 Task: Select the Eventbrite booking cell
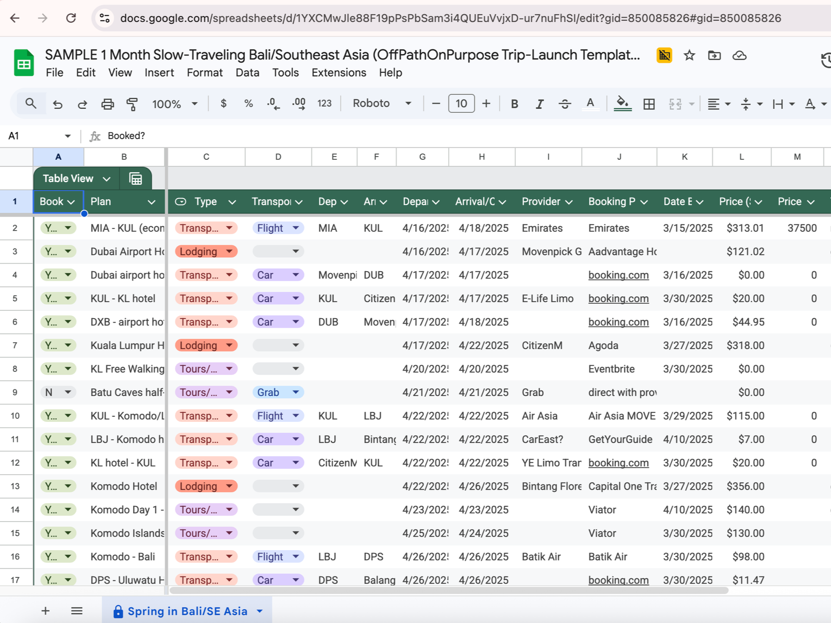[619, 369]
